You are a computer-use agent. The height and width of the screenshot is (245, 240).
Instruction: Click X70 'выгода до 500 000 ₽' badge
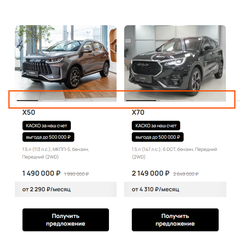(x=158, y=137)
